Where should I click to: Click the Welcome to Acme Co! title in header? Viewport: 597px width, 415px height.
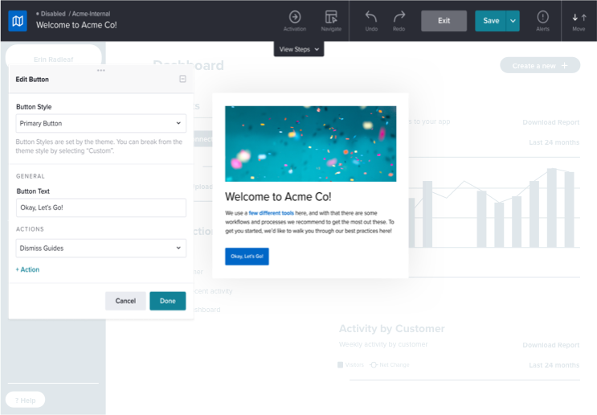76,25
